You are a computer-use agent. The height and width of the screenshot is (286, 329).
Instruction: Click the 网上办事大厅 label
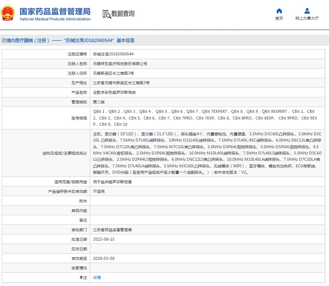pyautogui.click(x=307, y=18)
